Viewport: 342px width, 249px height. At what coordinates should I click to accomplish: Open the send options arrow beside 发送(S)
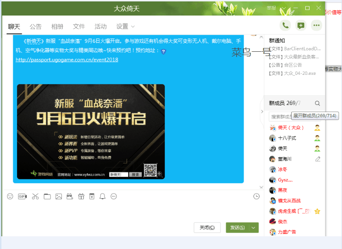click(253, 228)
